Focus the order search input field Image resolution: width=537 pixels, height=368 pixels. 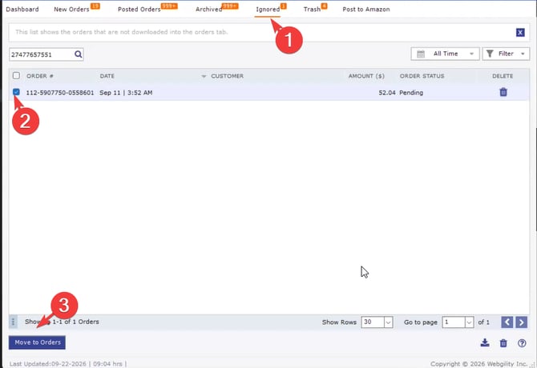click(41, 54)
